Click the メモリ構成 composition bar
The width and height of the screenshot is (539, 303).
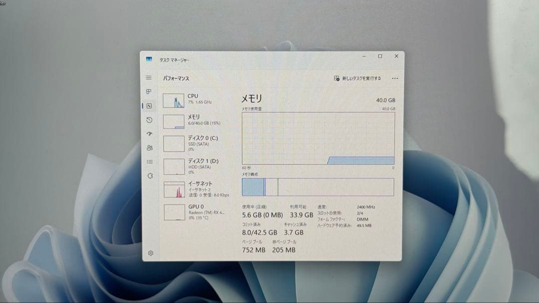pyautogui.click(x=318, y=187)
